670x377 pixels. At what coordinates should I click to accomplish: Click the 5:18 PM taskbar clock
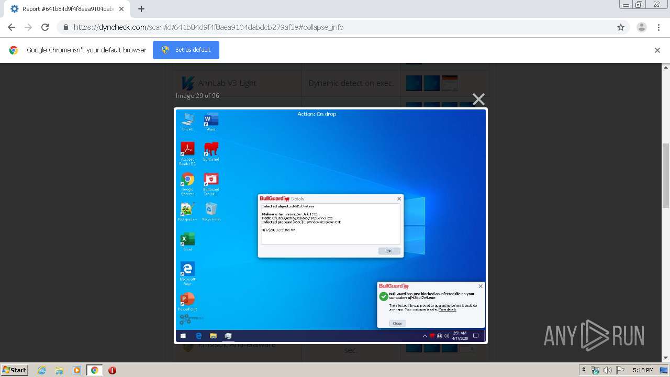643,370
